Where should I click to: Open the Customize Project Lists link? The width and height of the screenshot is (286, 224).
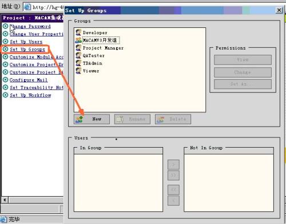point(37,72)
